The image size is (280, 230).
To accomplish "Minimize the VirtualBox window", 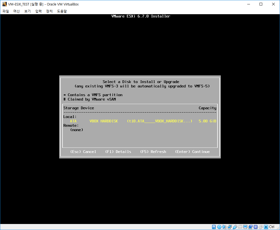I will coord(248,4).
